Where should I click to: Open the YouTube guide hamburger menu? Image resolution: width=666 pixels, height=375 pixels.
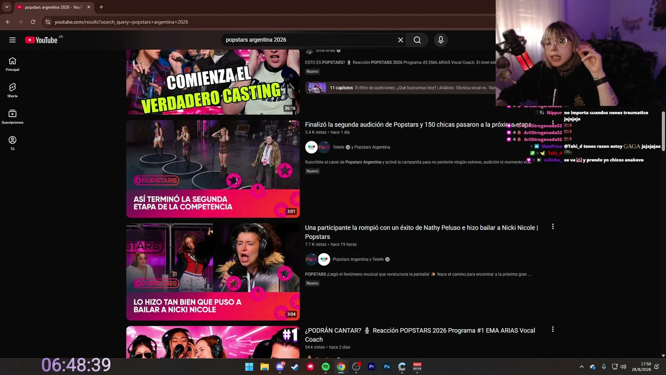click(12, 40)
